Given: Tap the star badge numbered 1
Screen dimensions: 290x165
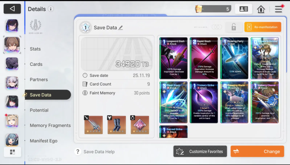Looking at the screenshot, I should [x=85, y=28].
